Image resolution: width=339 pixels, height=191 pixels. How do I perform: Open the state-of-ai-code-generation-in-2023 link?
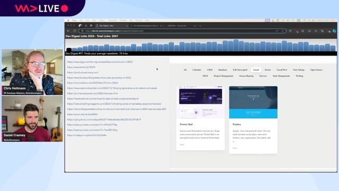click(99, 77)
